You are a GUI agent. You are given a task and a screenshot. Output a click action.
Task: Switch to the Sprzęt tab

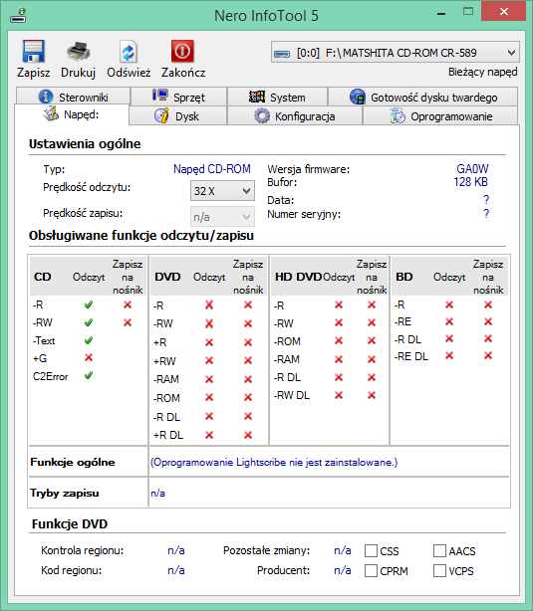(x=178, y=97)
